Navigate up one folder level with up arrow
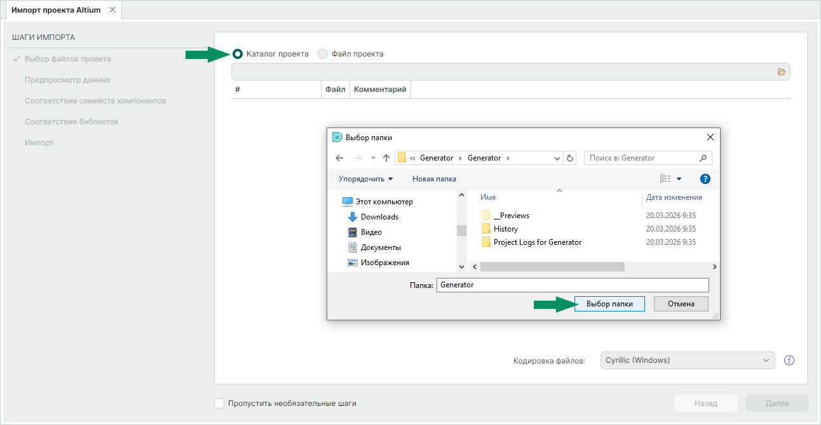 pos(386,158)
